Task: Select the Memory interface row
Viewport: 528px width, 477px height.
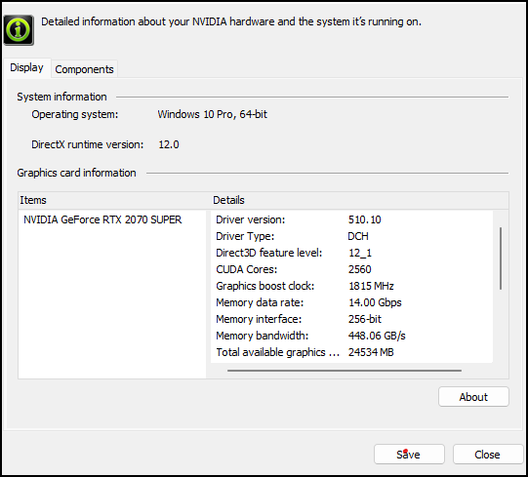Action: click(x=351, y=319)
